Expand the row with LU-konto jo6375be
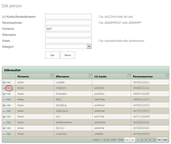The image size is (171, 144). tap(4, 99)
